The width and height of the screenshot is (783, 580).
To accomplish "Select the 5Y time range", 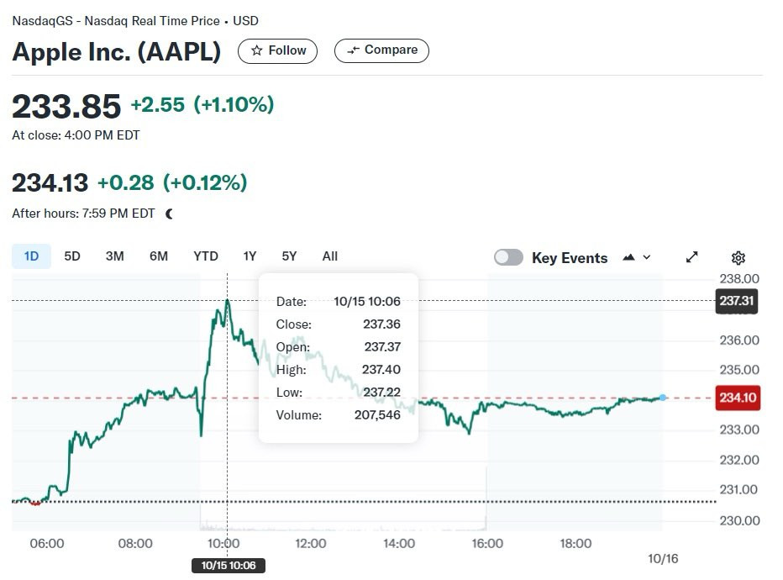I will point(289,256).
